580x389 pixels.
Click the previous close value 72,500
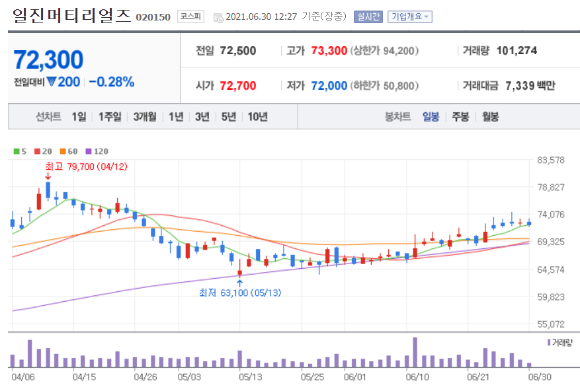238,51
